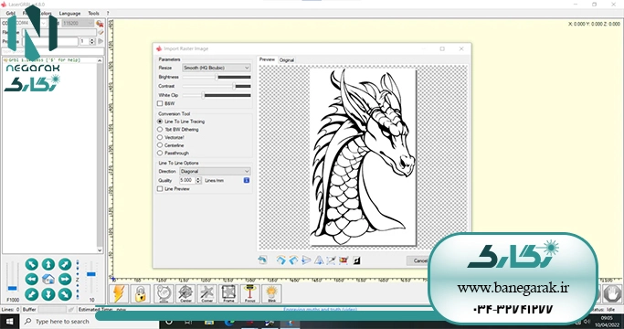Open the Language menu

pyautogui.click(x=69, y=13)
